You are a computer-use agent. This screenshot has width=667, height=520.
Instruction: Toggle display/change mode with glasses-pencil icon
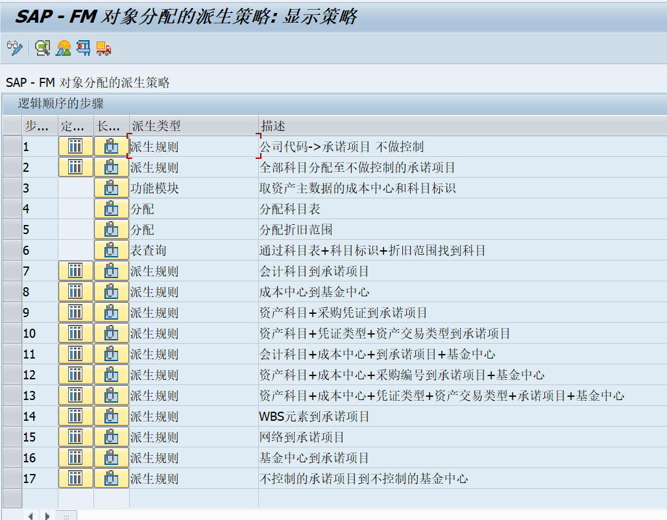tap(15, 47)
